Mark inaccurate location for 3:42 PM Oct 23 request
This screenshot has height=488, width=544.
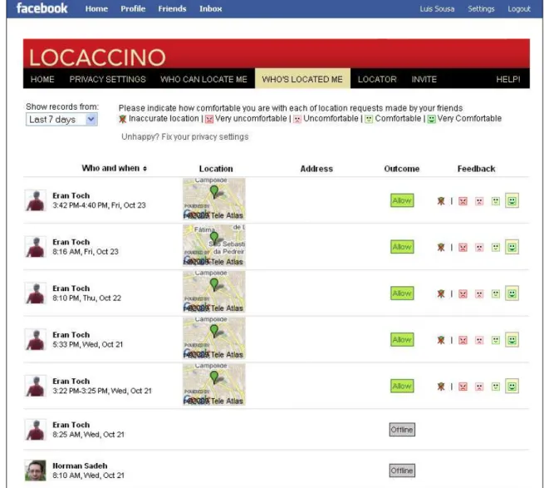(441, 200)
